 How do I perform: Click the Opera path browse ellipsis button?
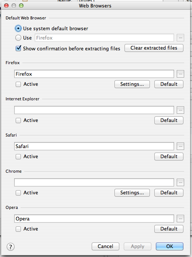coord(180,219)
